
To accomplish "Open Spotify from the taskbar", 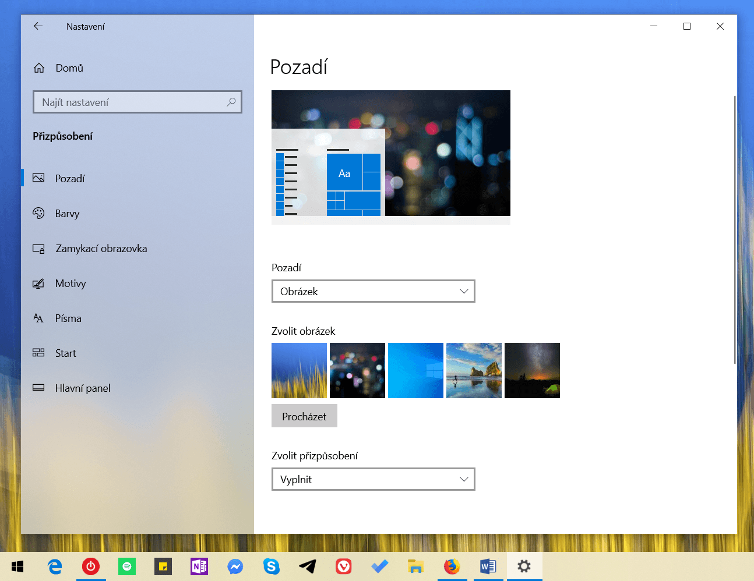I will [x=127, y=566].
